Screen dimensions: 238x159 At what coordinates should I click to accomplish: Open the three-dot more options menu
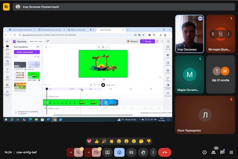(x=153, y=152)
